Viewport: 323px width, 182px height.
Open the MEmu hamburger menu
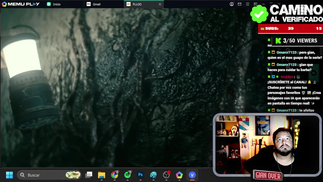click(x=248, y=4)
